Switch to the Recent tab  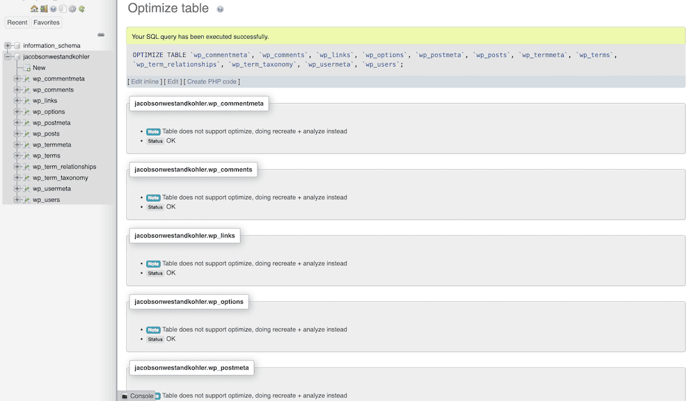pos(17,22)
